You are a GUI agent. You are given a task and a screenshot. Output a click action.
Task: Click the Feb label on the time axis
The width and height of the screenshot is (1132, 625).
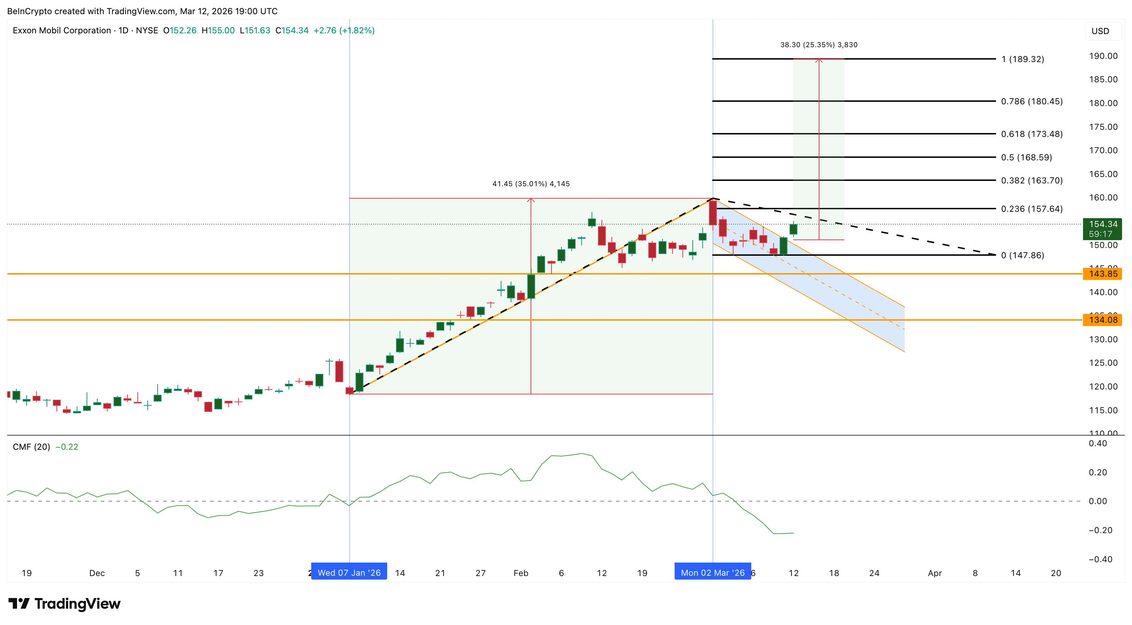click(x=521, y=573)
